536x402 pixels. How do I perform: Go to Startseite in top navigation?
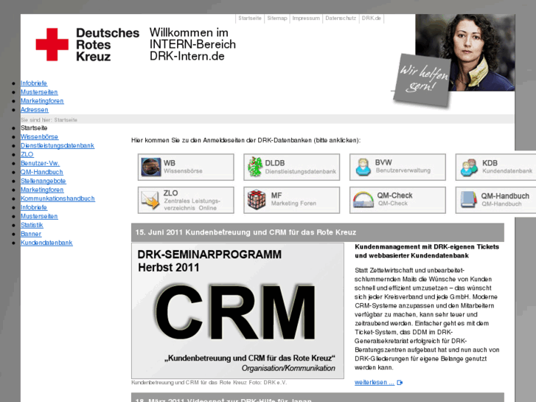(x=249, y=18)
